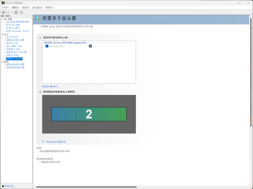Click the Surround display 2 layout thumbnail
Viewport: 253px width, 189px height.
coord(89,114)
